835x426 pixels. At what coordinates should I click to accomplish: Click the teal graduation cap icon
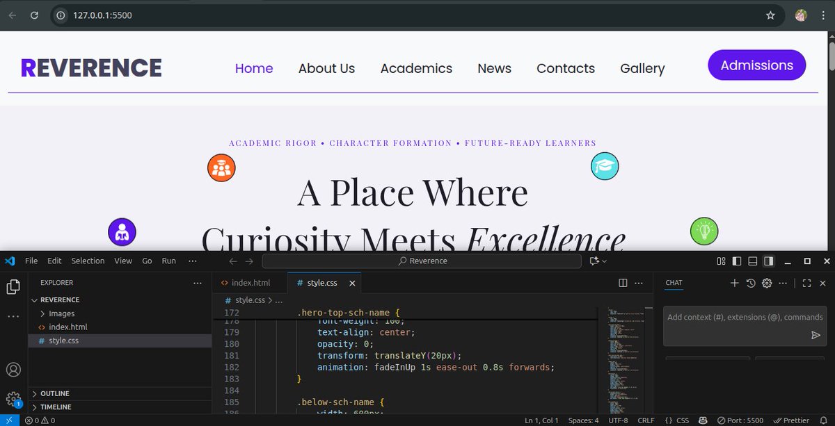pyautogui.click(x=605, y=166)
